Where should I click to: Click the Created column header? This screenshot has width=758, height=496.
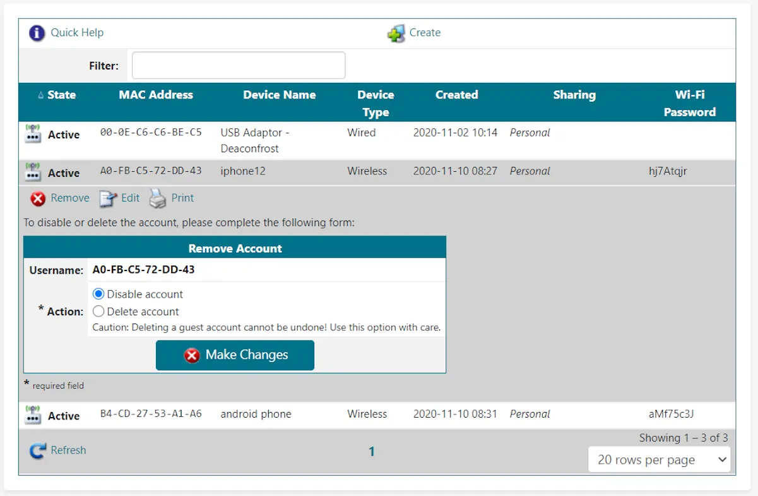click(456, 95)
